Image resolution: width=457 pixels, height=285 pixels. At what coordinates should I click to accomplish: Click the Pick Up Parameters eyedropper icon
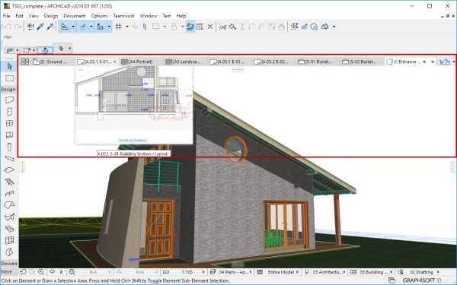click(40, 27)
